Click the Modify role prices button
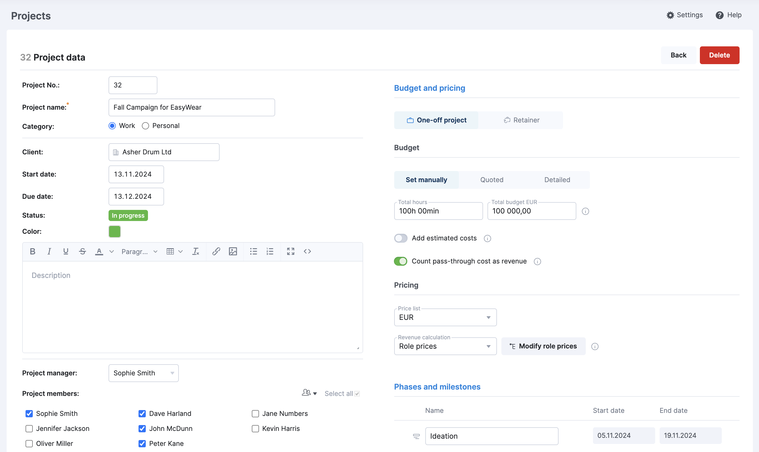Screen dimensions: 759x452 (543, 346)
